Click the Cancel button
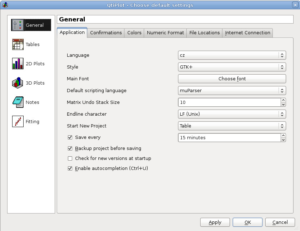 click(x=280, y=222)
